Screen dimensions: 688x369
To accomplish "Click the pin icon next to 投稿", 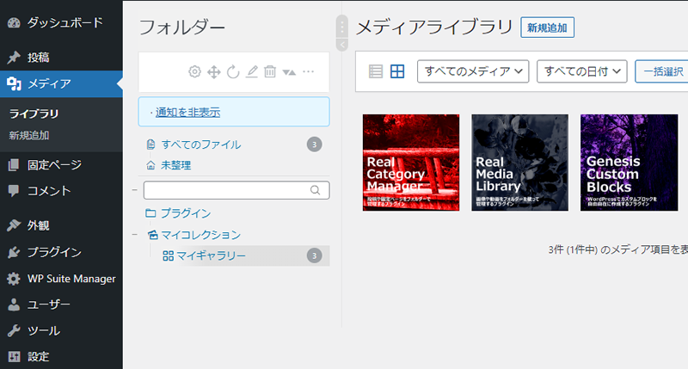I will coord(14,57).
